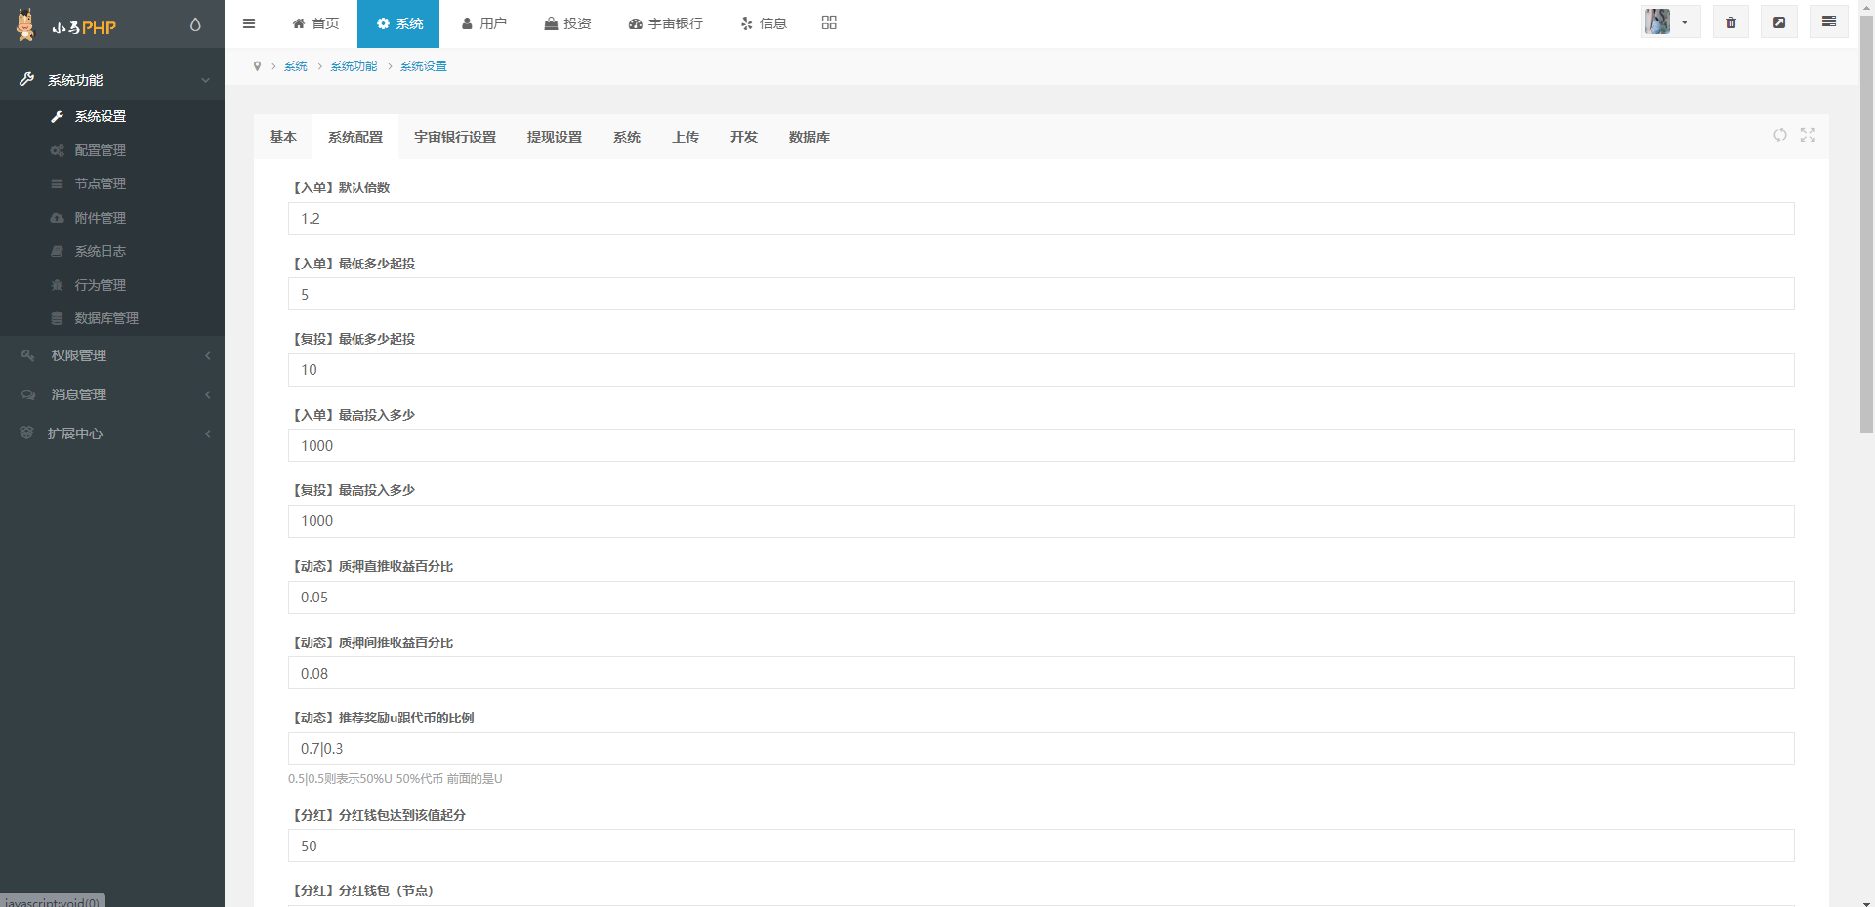Viewport: 1875px width, 907px height.
Task: Collapse the 系统功能 sidebar group
Action: tap(112, 80)
